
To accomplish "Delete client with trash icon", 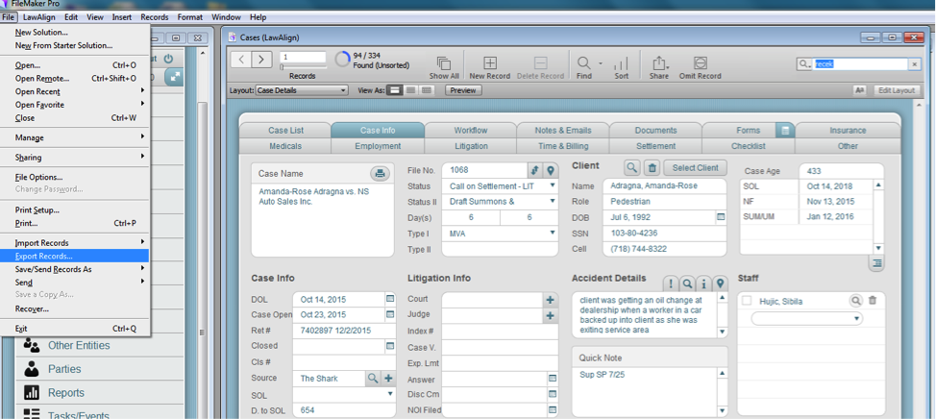I will (653, 168).
